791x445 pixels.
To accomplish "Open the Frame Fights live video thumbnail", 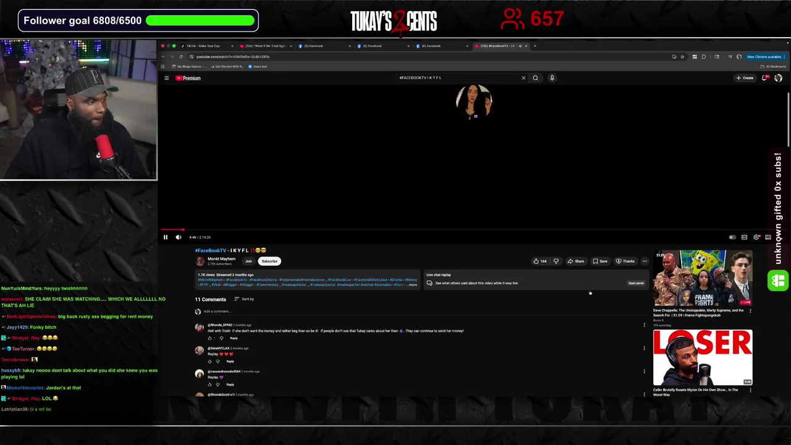I will [703, 278].
